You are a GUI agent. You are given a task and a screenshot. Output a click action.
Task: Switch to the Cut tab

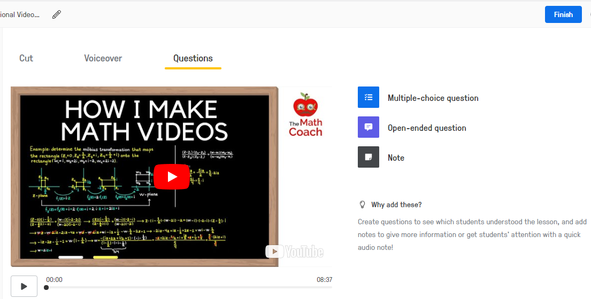[26, 58]
